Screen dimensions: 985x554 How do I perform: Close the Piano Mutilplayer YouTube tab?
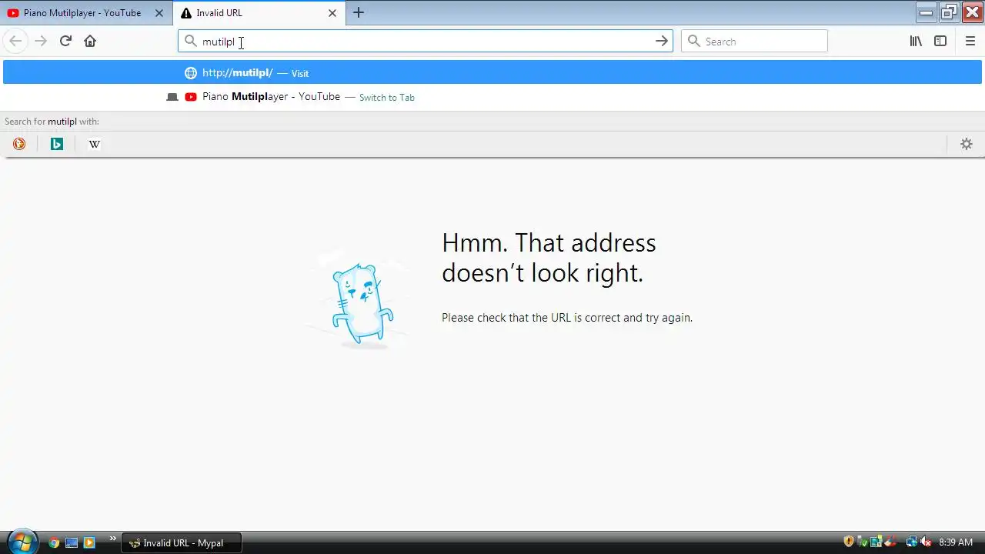click(x=159, y=13)
